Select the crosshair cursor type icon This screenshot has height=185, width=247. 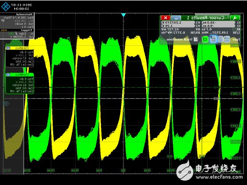[x=213, y=39]
